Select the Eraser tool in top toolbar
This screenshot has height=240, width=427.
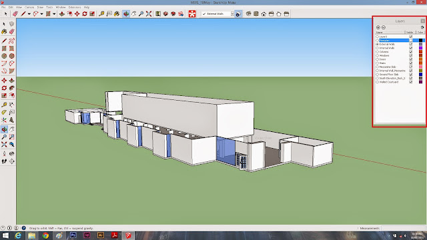pos(15,13)
